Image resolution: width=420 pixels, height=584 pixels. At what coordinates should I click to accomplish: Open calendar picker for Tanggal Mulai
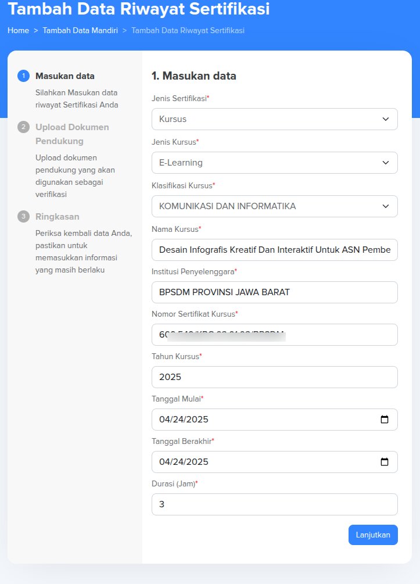[384, 420]
